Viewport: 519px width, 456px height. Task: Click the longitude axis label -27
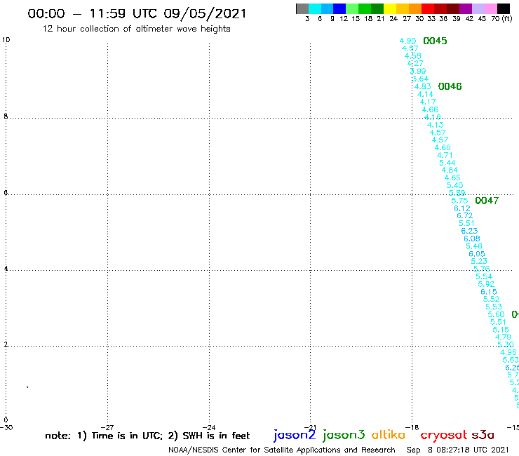point(107,427)
